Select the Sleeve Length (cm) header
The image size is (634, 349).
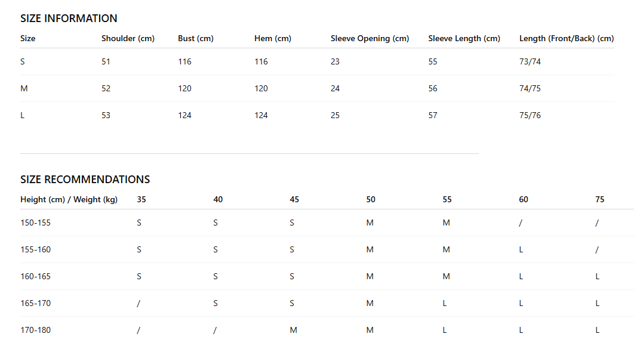tap(464, 38)
